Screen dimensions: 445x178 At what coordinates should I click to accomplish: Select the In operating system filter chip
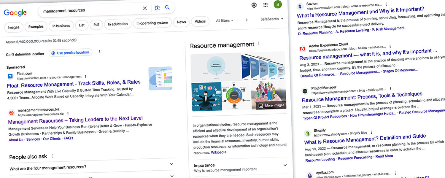tap(152, 23)
